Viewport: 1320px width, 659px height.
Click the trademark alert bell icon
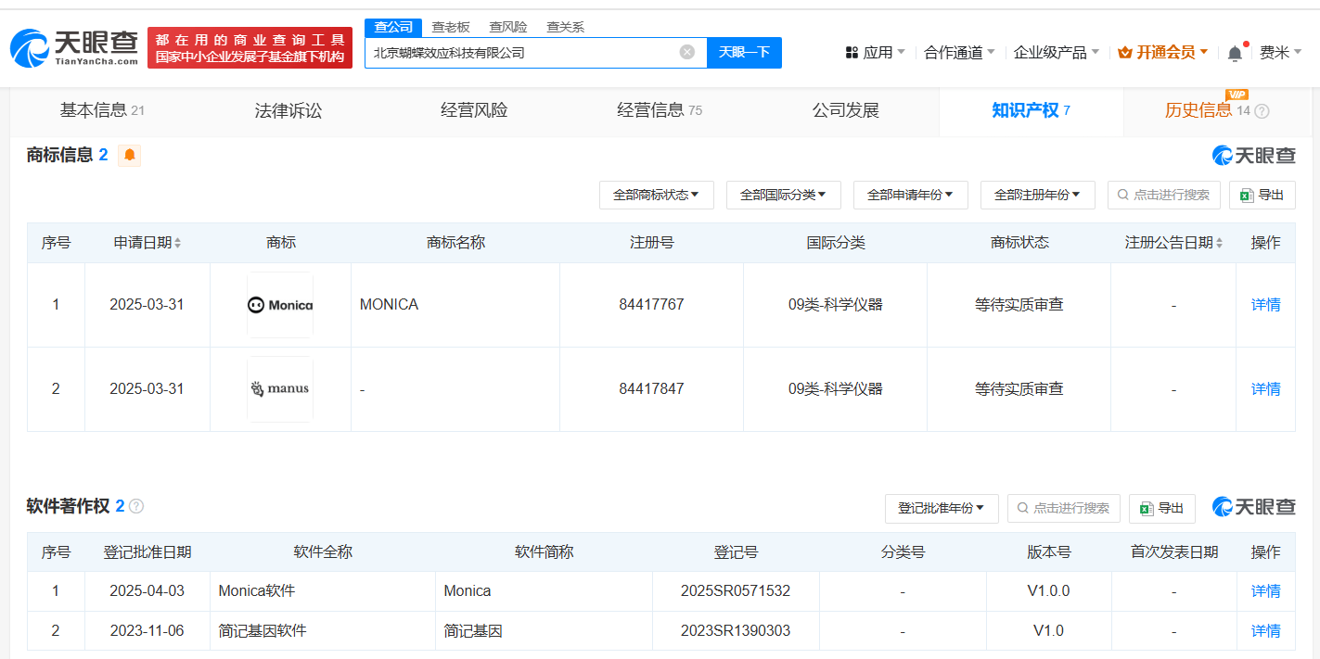pyautogui.click(x=130, y=155)
